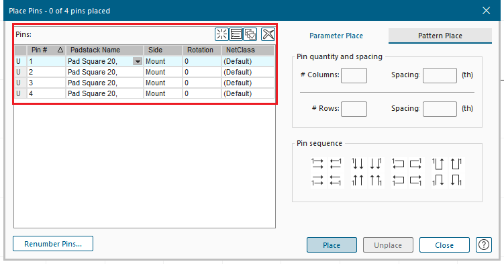Viewport: 504px width, 264px height.
Task: Choose sequence starting bottom-left with rows rightward
Action: (317, 181)
